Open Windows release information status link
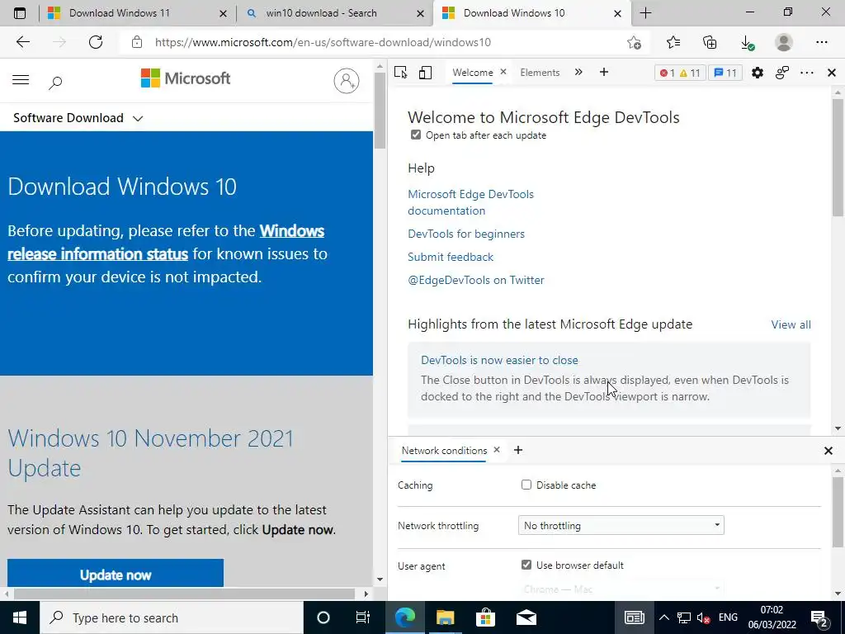 [x=165, y=242]
